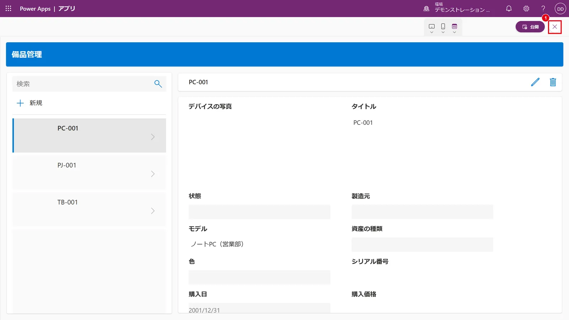The width and height of the screenshot is (569, 320).
Task: Click the 資産の種類 field box
Action: 422,245
